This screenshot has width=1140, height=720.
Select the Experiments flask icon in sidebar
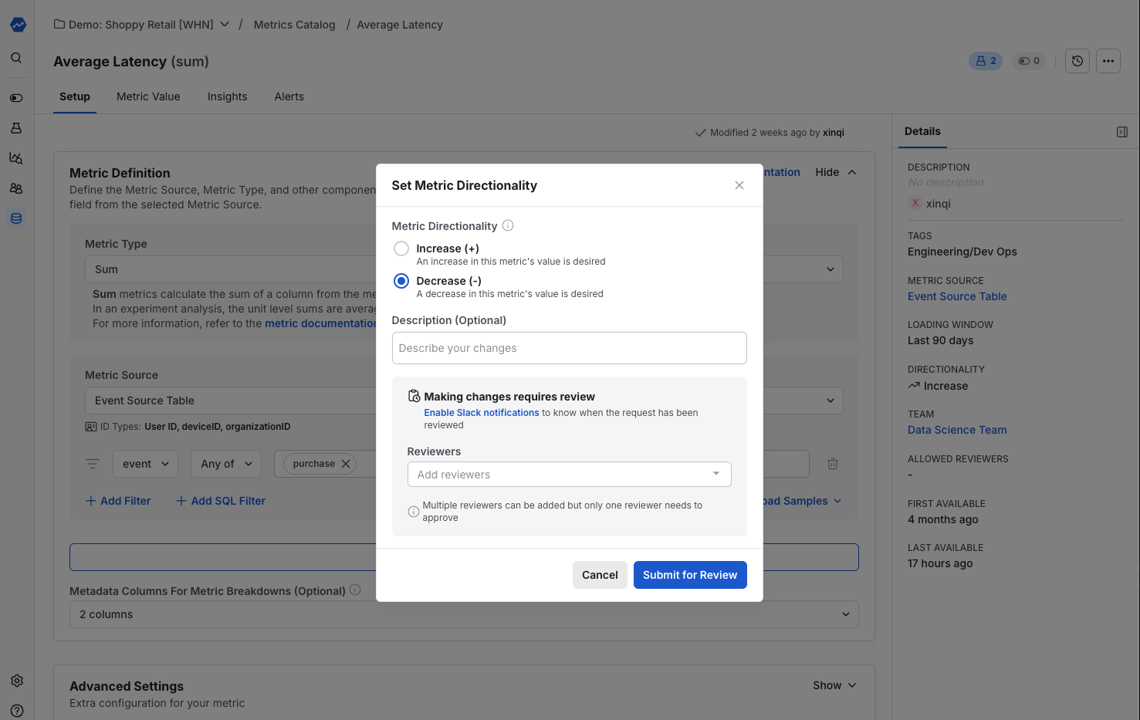16,128
